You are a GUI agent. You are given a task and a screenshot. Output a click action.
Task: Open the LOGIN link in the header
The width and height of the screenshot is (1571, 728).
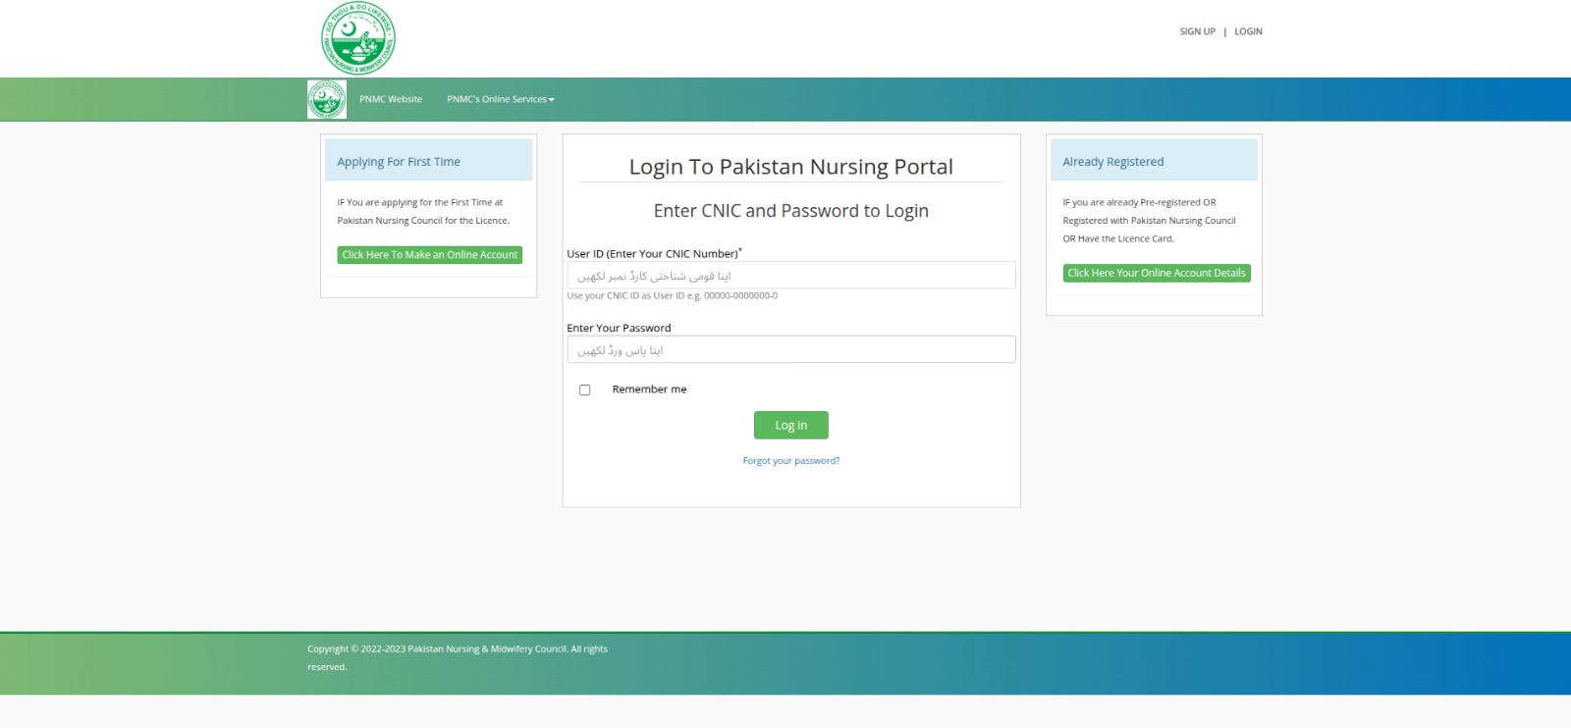click(1248, 31)
